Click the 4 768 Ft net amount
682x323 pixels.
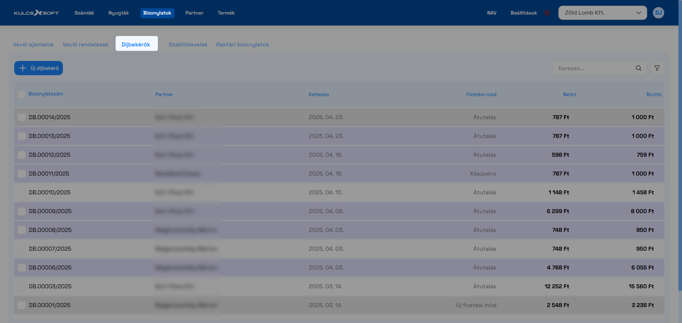558,268
